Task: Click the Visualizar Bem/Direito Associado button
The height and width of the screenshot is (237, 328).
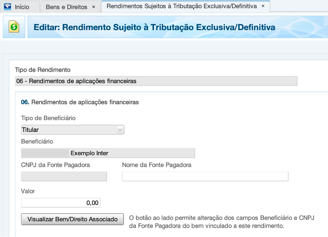Action: point(72,219)
